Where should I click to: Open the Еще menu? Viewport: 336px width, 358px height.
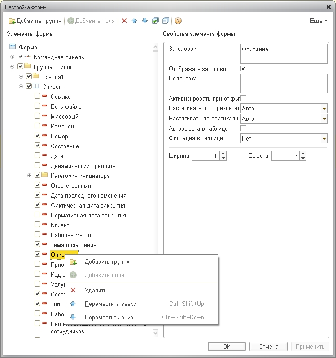[319, 21]
